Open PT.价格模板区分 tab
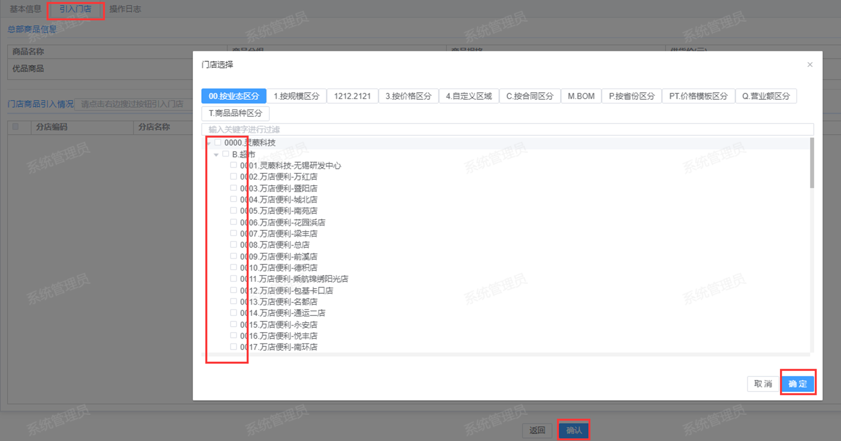The width and height of the screenshot is (841, 441). [698, 96]
